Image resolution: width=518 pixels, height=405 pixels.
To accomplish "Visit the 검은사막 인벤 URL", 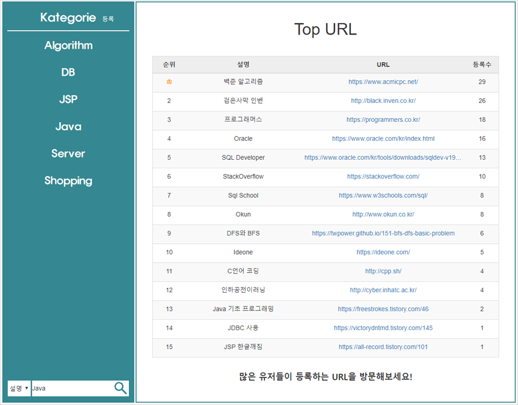I will 383,101.
